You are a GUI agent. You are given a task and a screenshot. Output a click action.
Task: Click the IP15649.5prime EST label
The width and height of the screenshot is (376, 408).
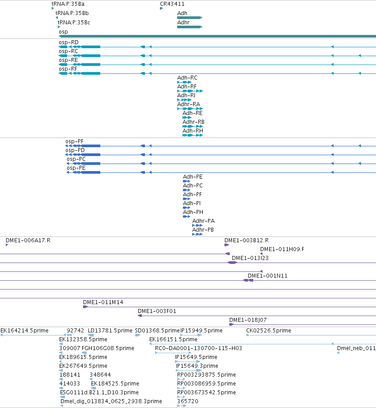[196, 357]
